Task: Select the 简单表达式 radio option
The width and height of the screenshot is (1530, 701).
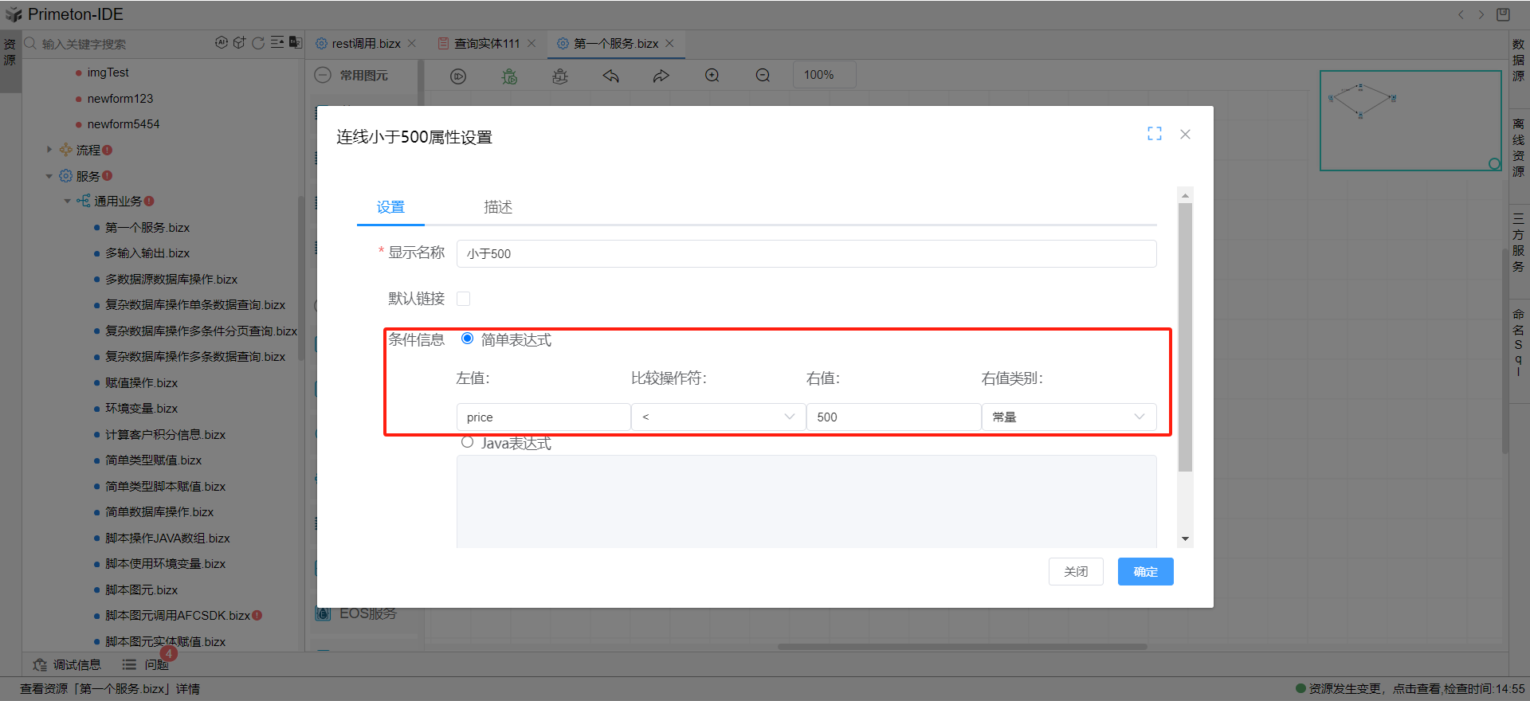Action: click(x=468, y=339)
